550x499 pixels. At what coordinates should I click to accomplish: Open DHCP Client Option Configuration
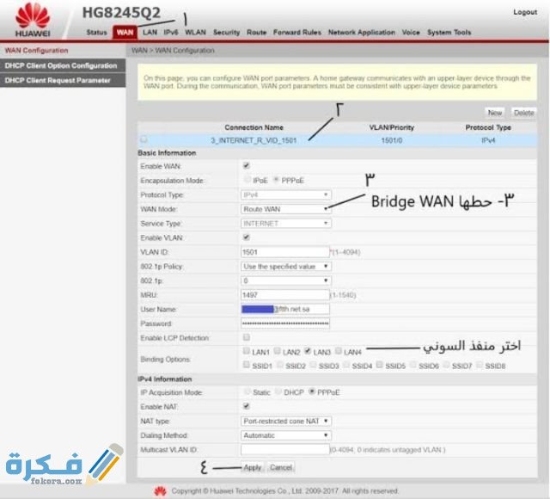(x=63, y=65)
